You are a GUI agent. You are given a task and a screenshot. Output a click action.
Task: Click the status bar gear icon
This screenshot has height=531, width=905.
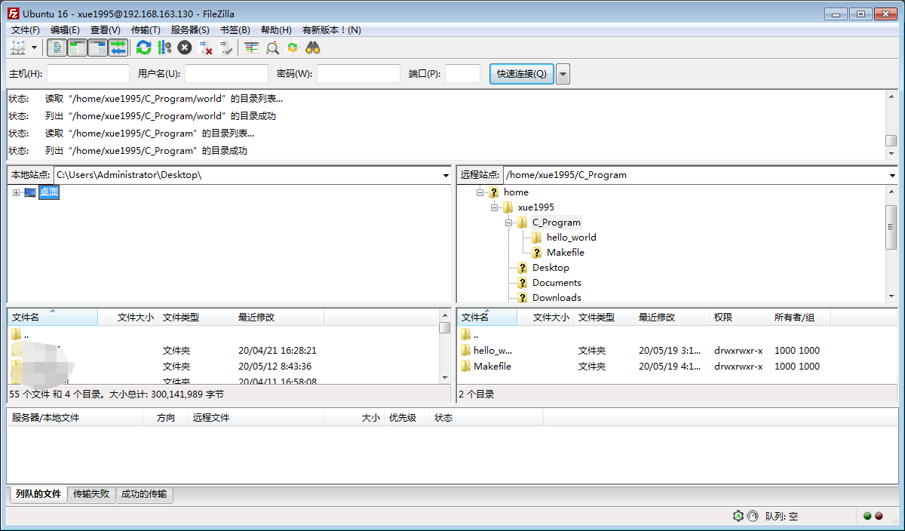738,517
